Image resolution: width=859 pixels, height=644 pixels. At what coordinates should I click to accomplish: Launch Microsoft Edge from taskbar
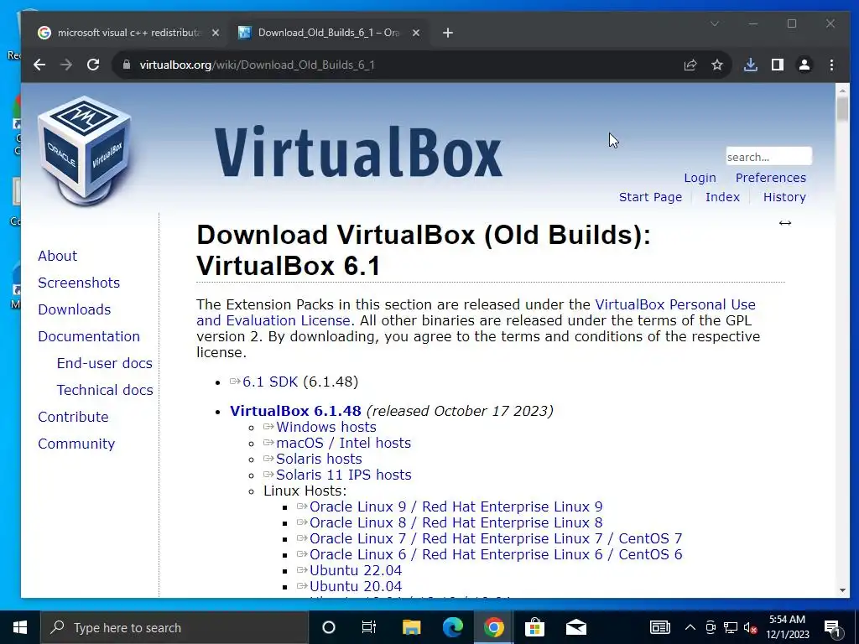(452, 627)
